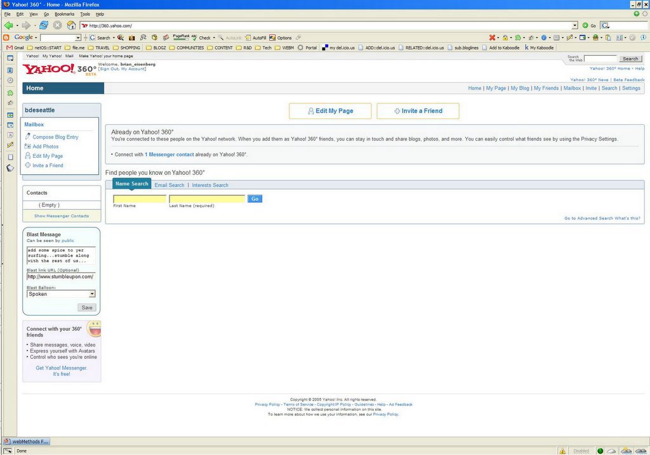The image size is (650, 455).
Task: Open the Tools menu
Action: [85, 14]
